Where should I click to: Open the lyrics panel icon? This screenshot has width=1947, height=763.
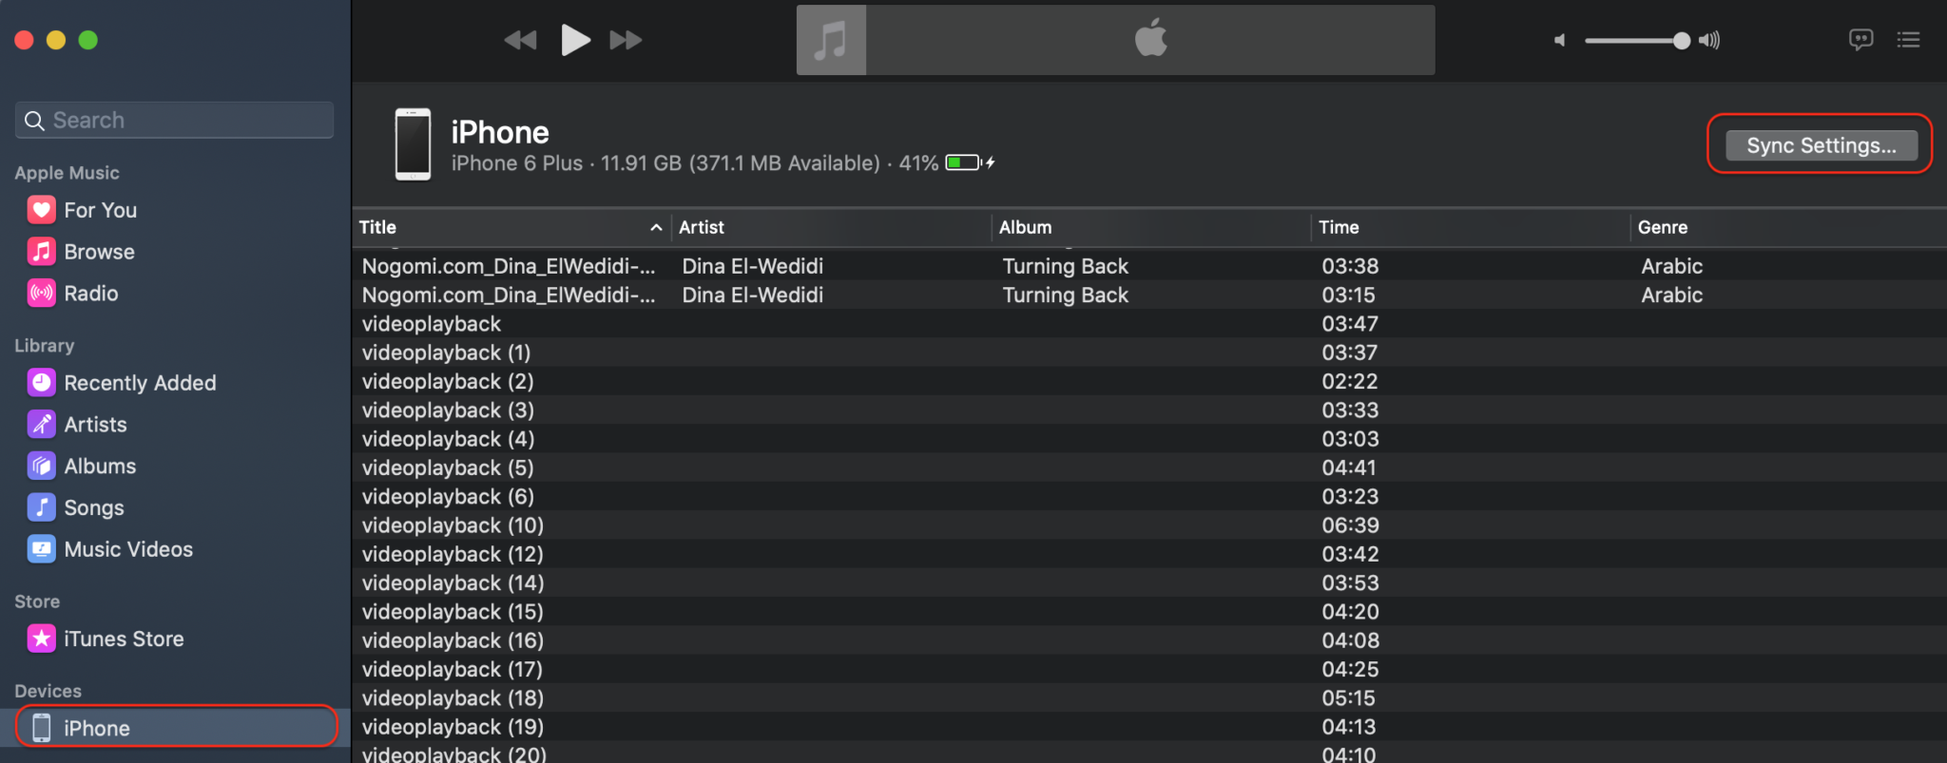[1860, 40]
